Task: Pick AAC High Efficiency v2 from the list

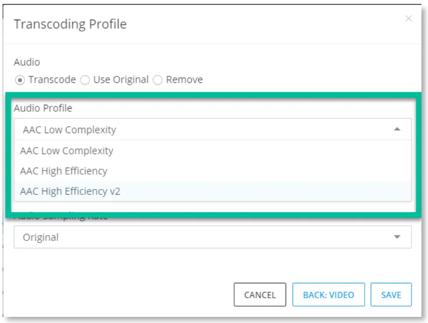Action: (213, 191)
